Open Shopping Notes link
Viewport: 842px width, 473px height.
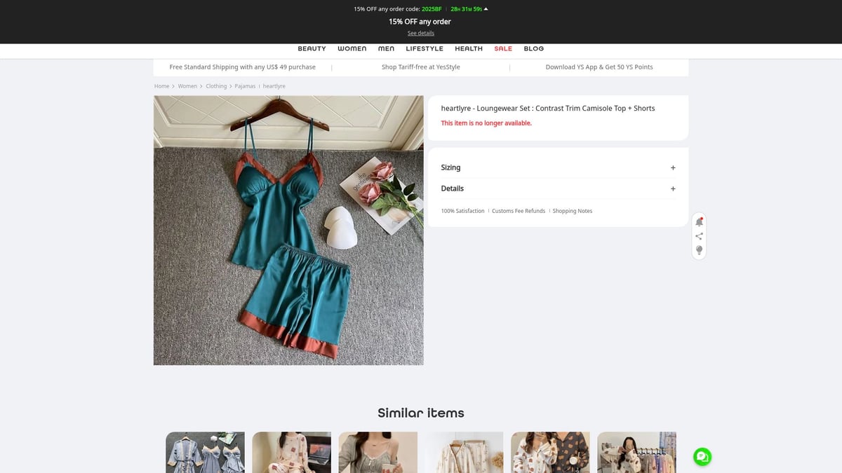click(572, 211)
